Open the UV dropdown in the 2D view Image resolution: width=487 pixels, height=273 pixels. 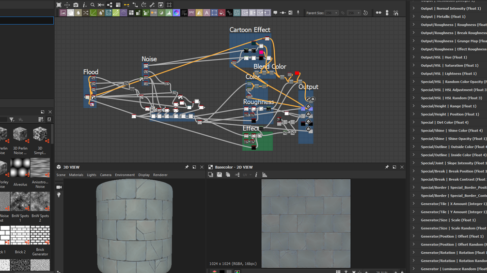click(247, 174)
